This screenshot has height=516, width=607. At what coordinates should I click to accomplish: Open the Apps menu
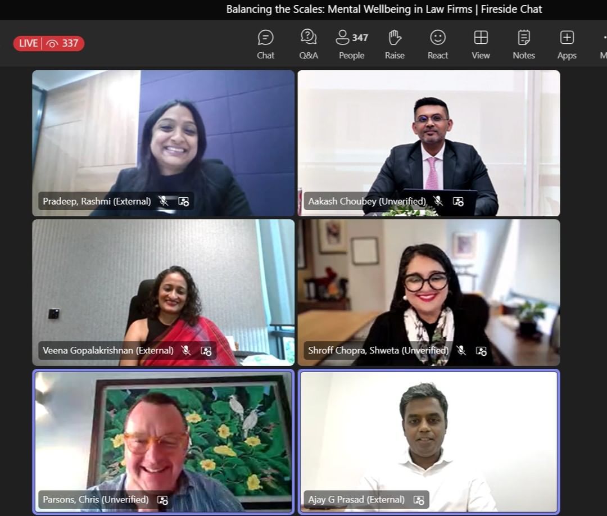tap(567, 44)
